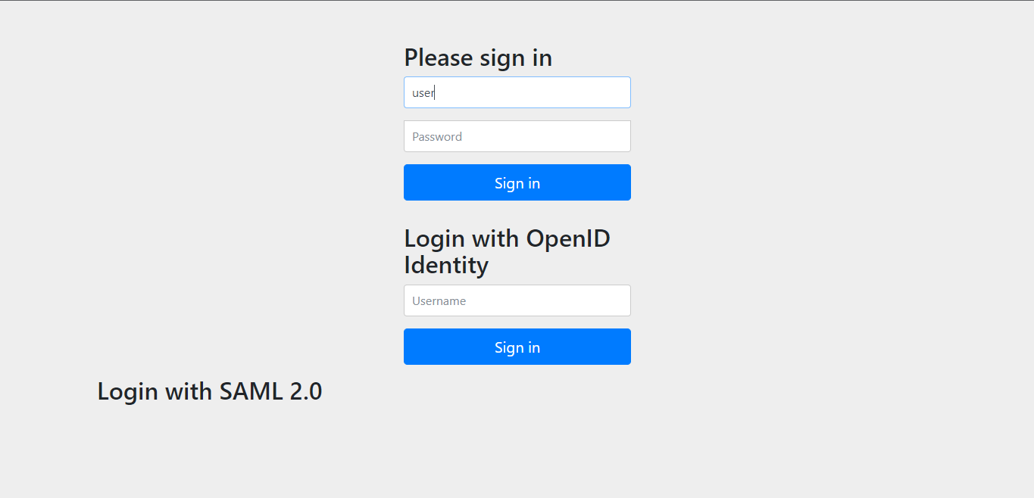Viewport: 1034px width, 498px height.
Task: Place cursor in the Password box
Action: click(517, 136)
